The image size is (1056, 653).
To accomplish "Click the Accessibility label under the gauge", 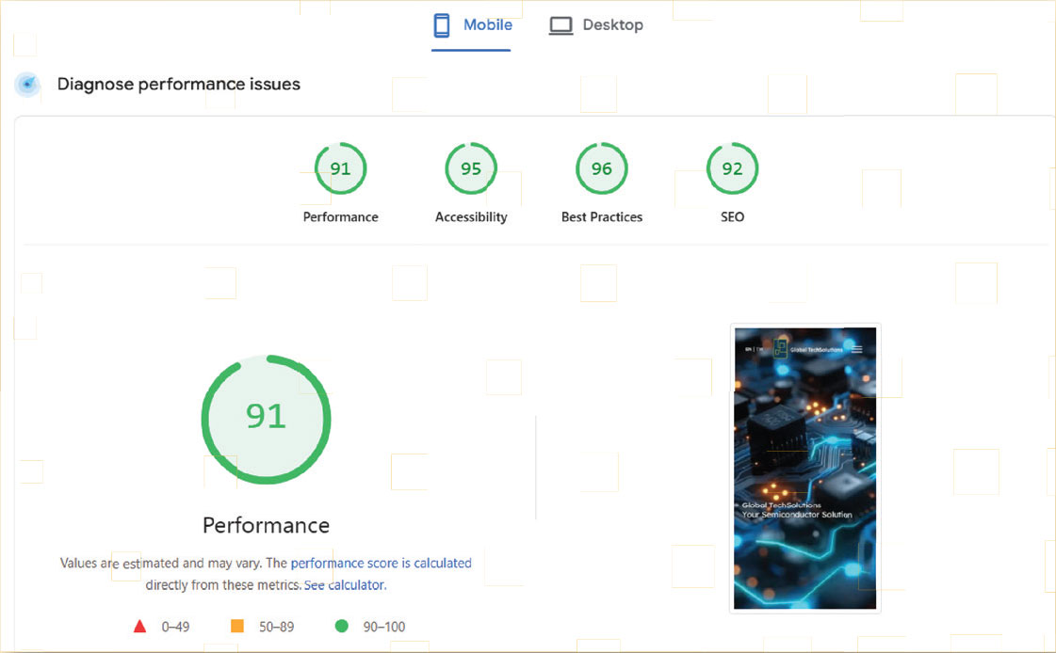I will [x=471, y=217].
